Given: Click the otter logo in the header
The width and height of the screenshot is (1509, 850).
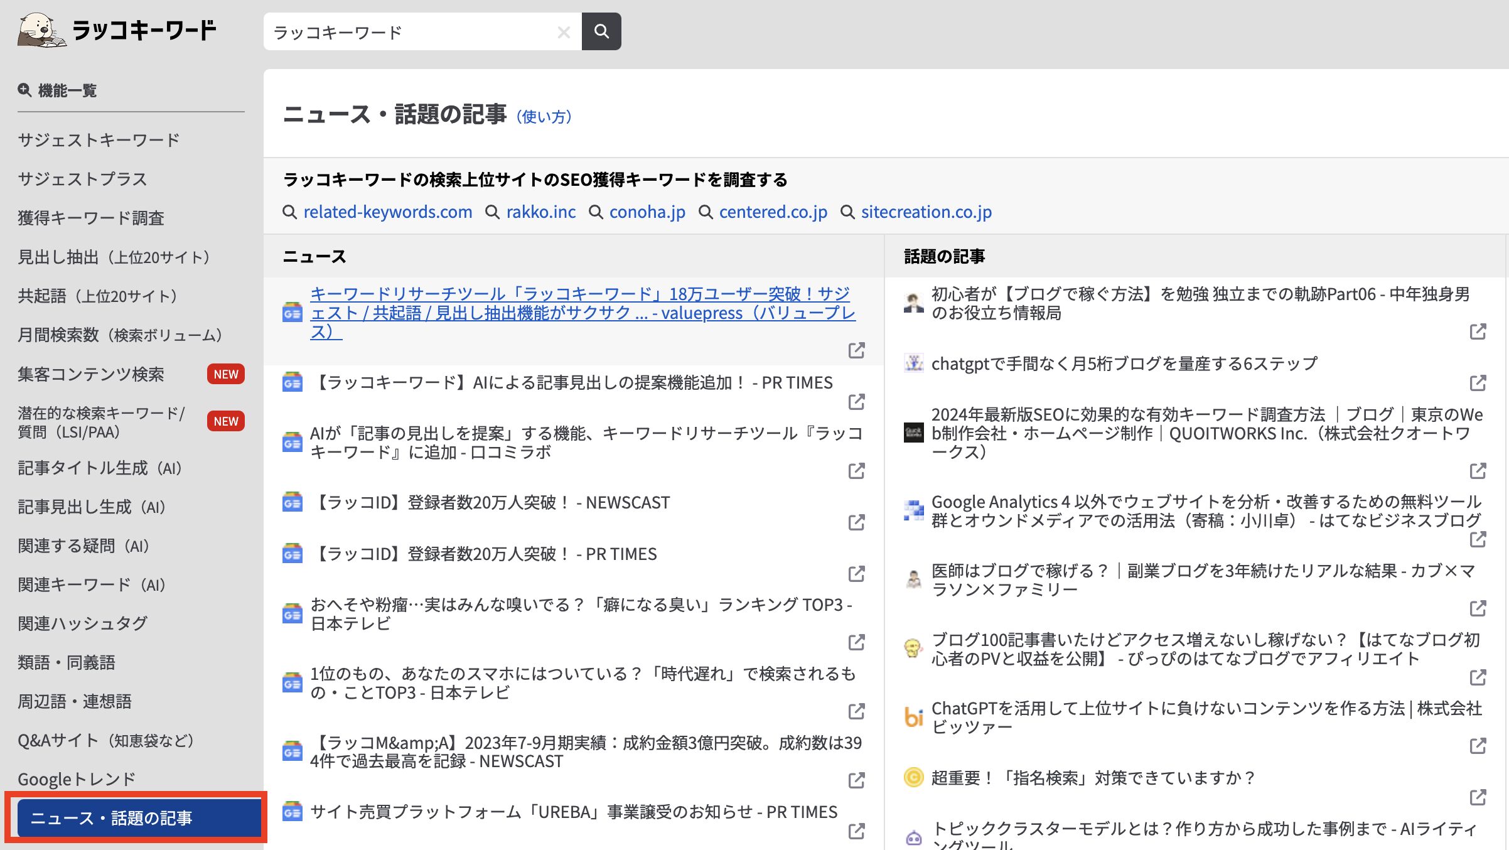Looking at the screenshot, I should tap(41, 30).
